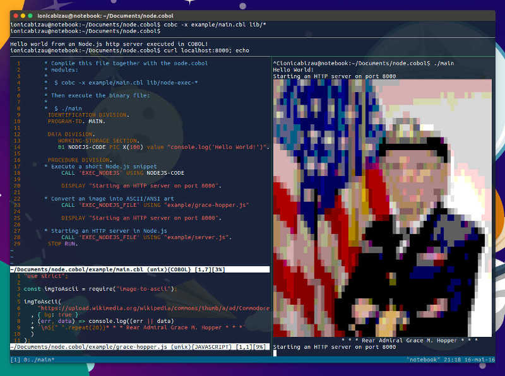Screen dimensions: 505x376
Task: Click 'const imgToAscii = require("image-to-ascii")' line
Action: coord(100,289)
